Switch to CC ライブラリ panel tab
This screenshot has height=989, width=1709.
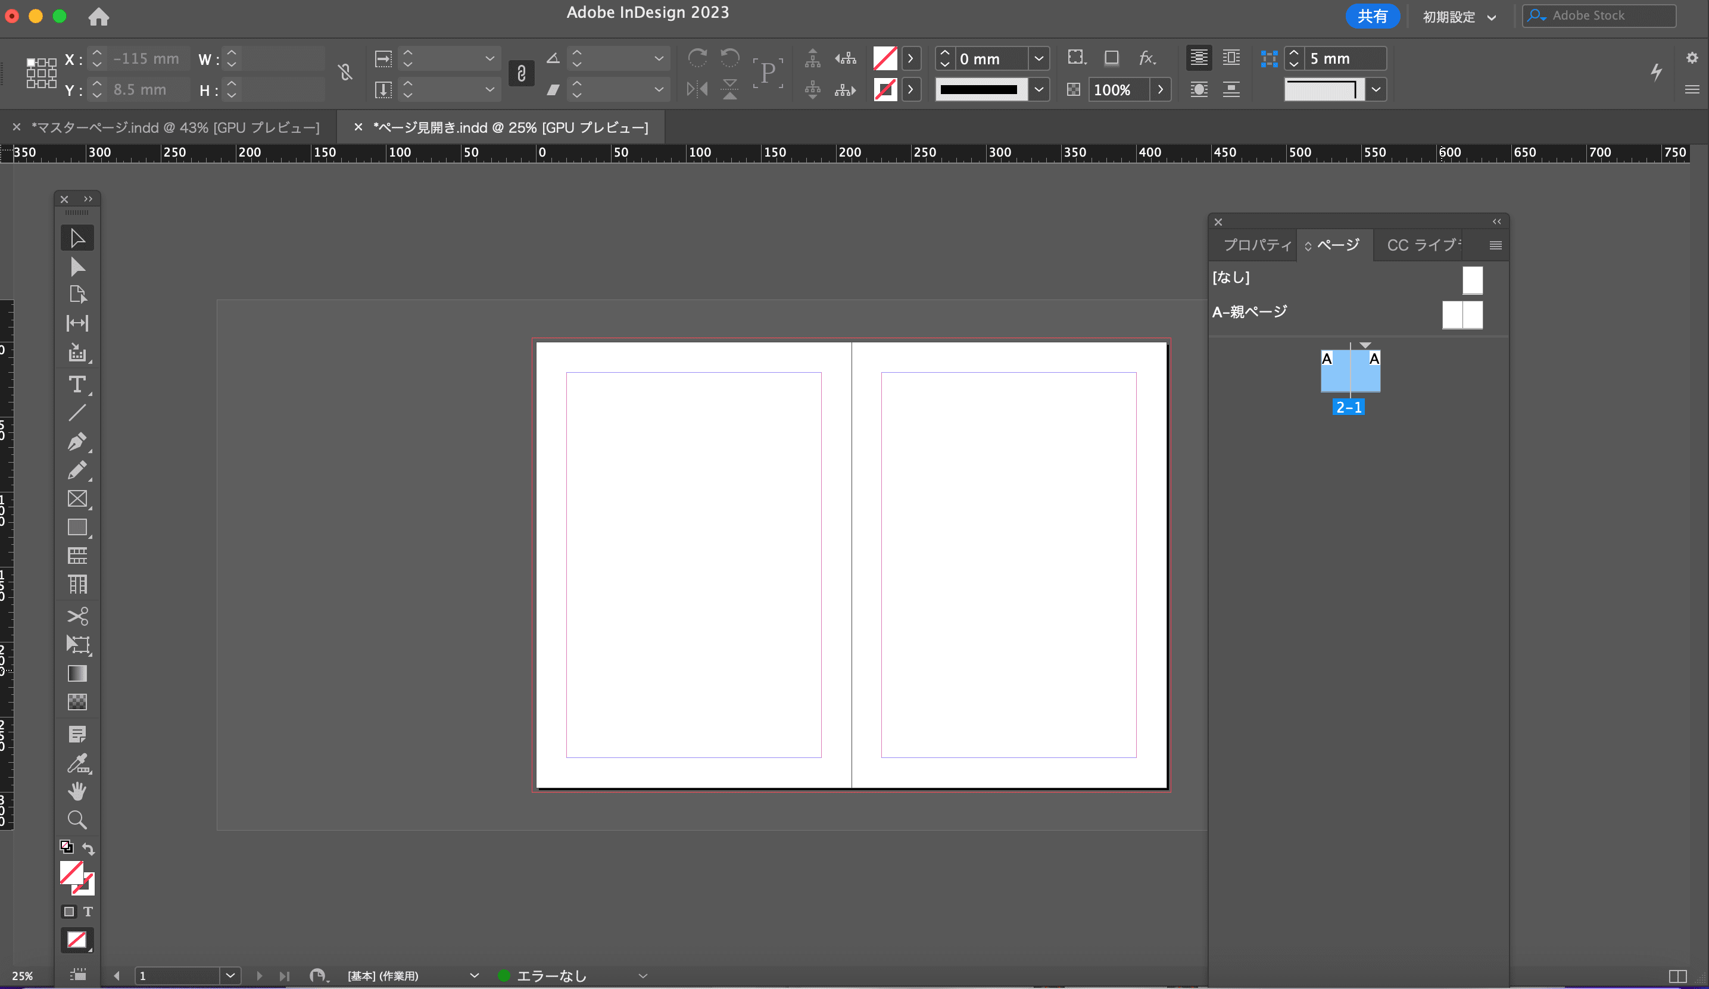click(x=1424, y=245)
